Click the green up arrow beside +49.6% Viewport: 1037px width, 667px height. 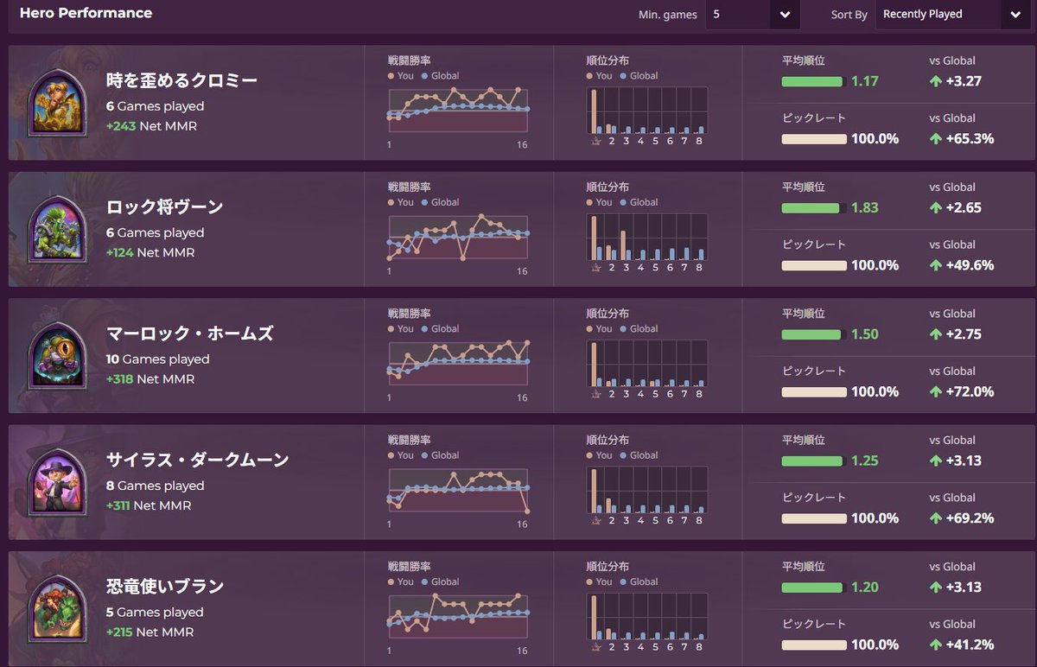[x=936, y=265]
